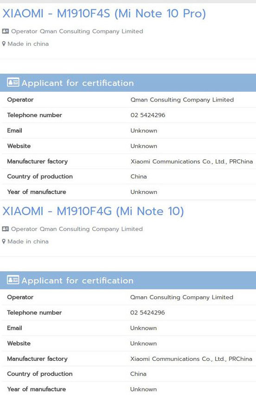Select phone number 02 5424296 in Mi Note 10 Pro table
Screen dimensions: 256x395
[148, 115]
